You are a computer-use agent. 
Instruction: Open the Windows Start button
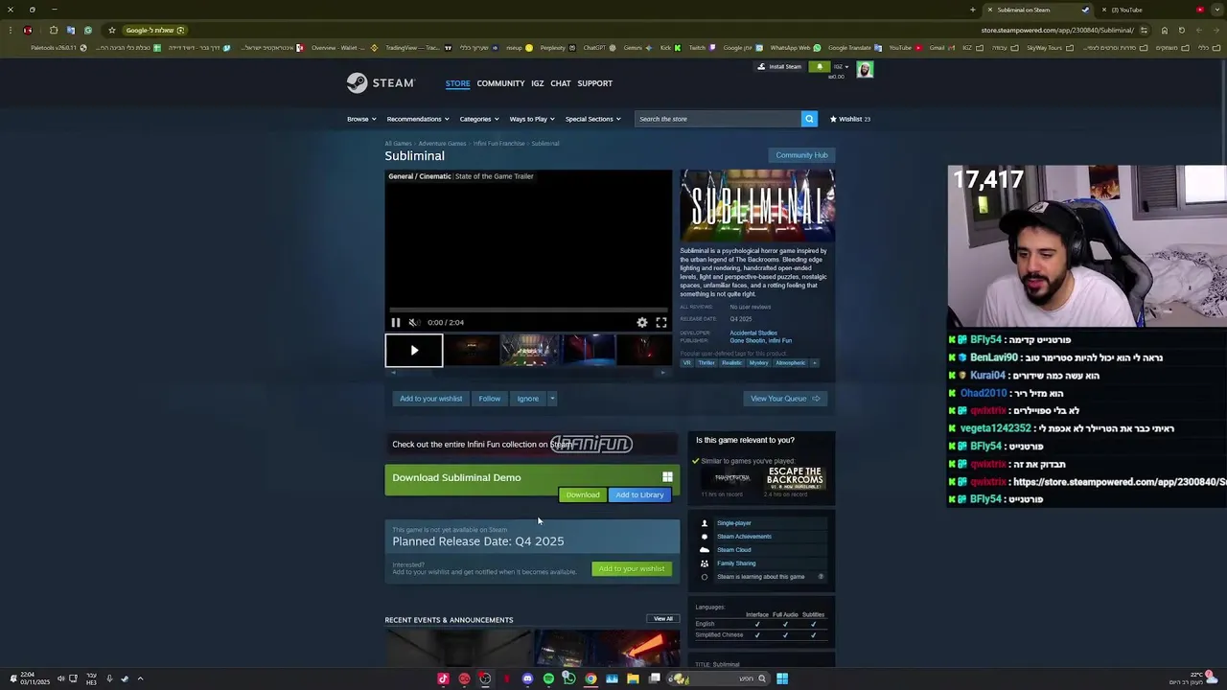pos(782,678)
